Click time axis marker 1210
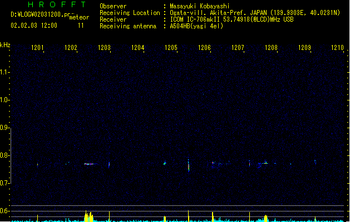The height and width of the screenshot is (222, 350). tap(338, 48)
